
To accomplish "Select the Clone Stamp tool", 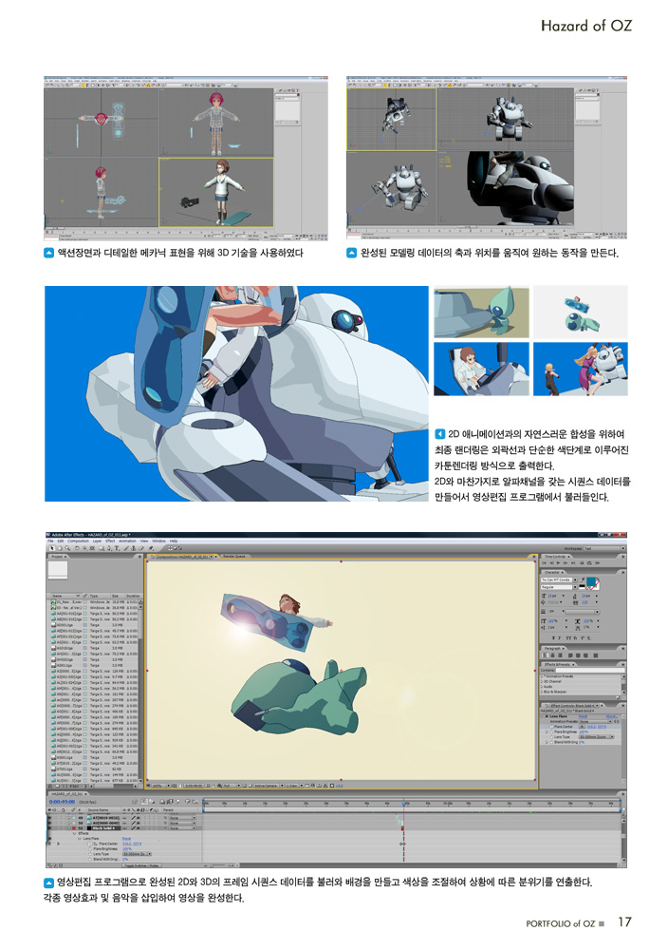I will [134, 548].
